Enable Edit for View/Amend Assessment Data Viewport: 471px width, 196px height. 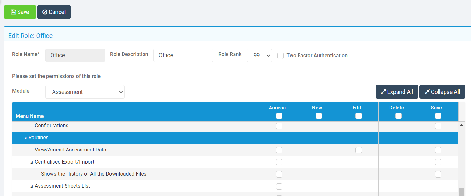coord(359,150)
